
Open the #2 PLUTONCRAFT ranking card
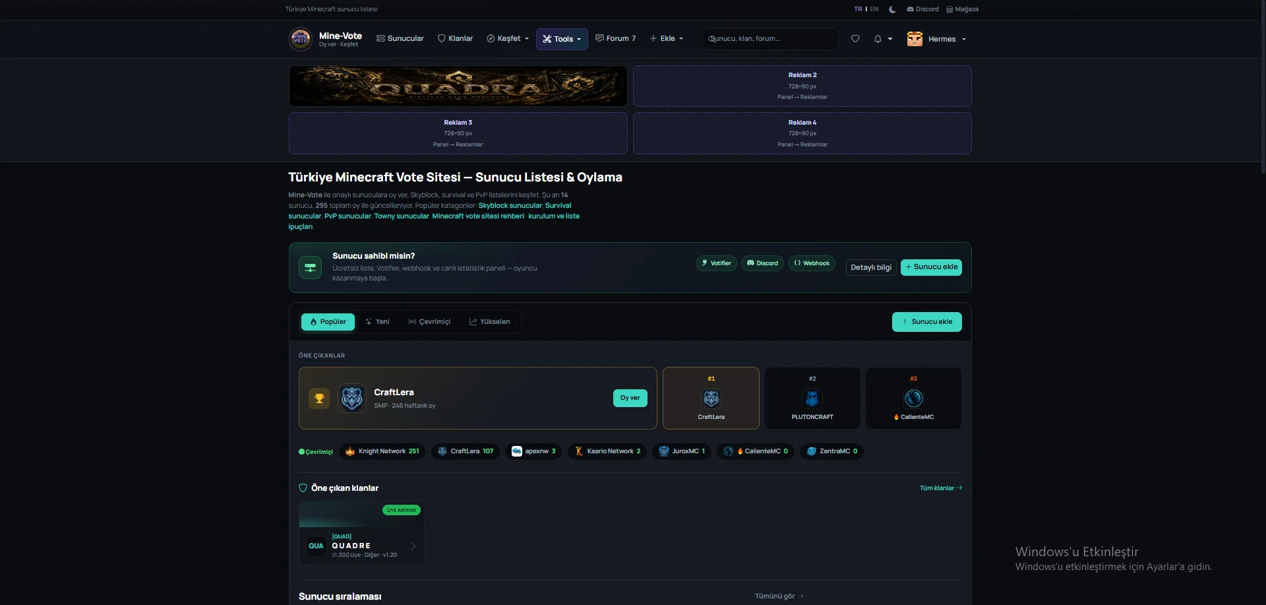coord(812,398)
